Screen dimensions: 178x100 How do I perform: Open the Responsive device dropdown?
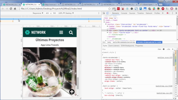38,13
